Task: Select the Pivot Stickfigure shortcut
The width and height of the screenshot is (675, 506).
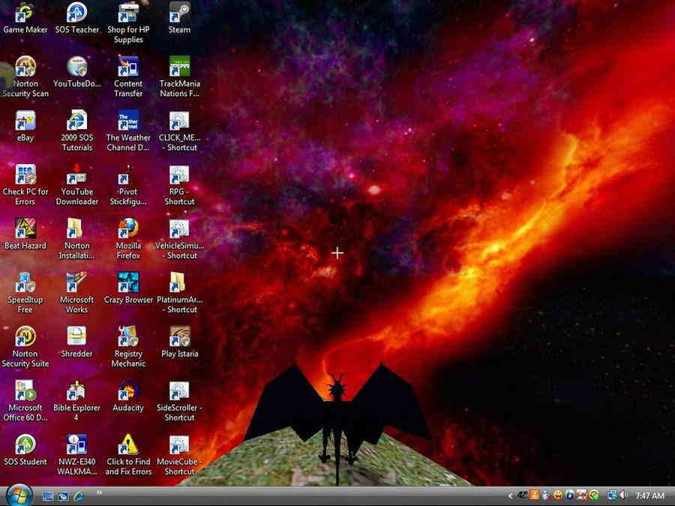Action: (128, 185)
